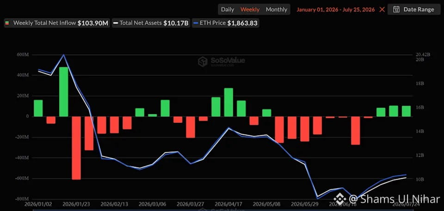Image resolution: width=444 pixels, height=211 pixels.
Task: Click the -600M left axis label
Action: (22, 179)
